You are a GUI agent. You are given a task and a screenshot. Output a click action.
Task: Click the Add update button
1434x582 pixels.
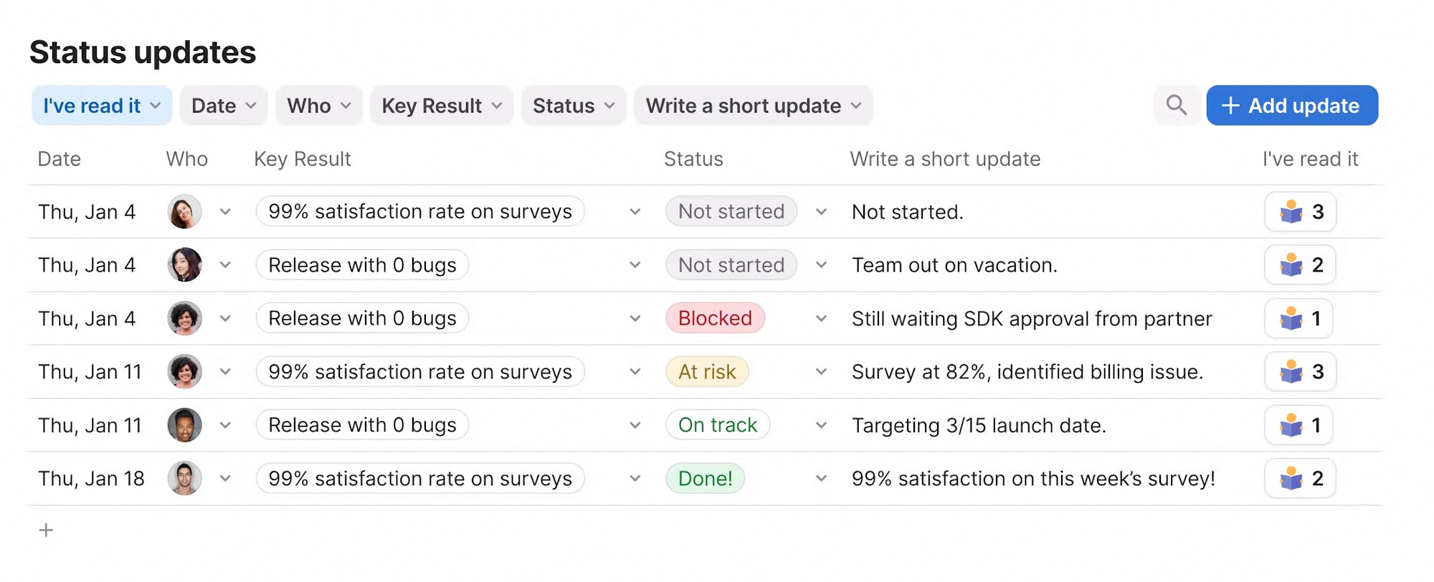[1292, 105]
